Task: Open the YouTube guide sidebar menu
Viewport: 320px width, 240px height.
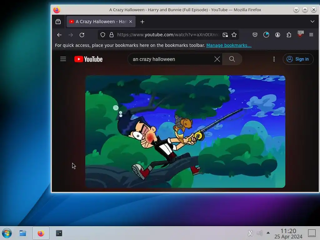Action: (63, 59)
